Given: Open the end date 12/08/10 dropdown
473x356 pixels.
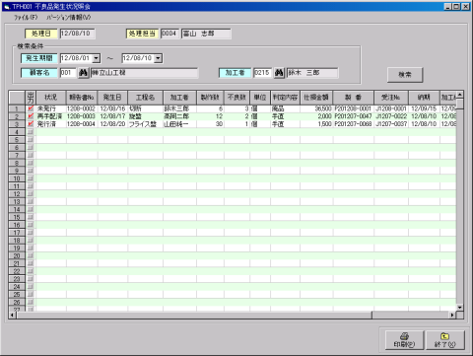Looking at the screenshot, I should coord(159,58).
